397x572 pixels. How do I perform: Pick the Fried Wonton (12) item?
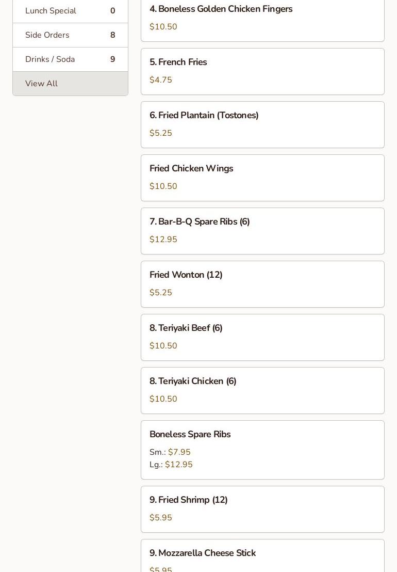(x=186, y=275)
